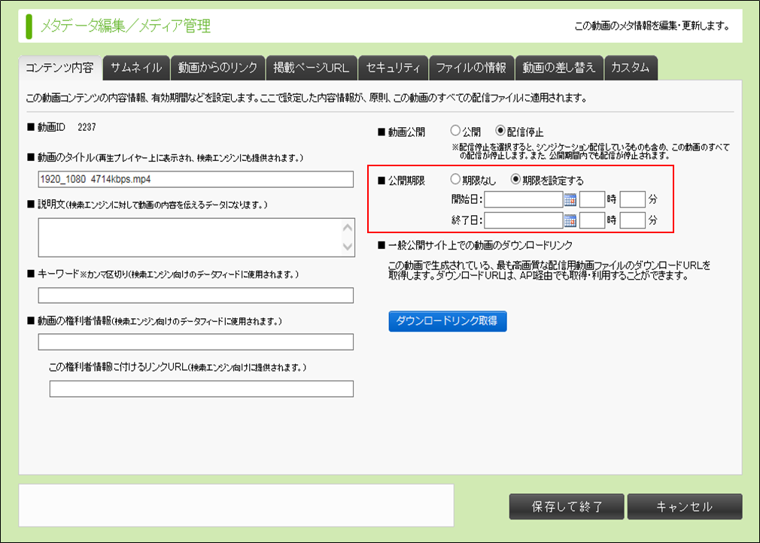Click the キャンセル button
The width and height of the screenshot is (760, 543).
[x=685, y=507]
